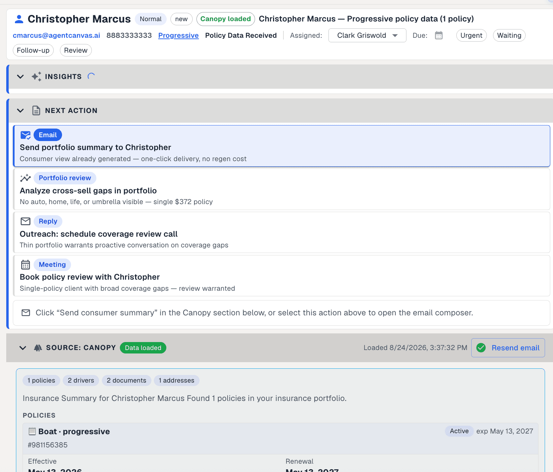Click the Active policy status badge
This screenshot has width=553, height=472.
click(459, 431)
